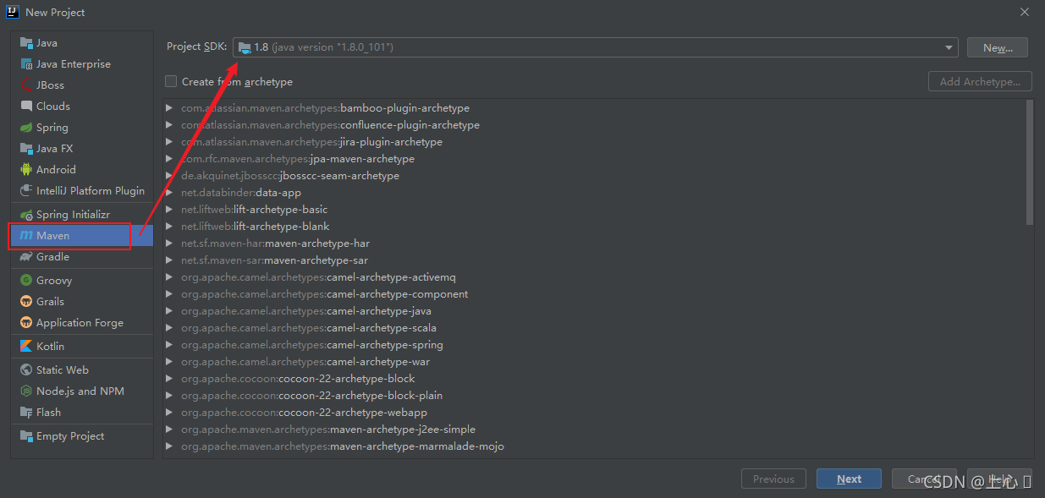The height and width of the screenshot is (498, 1045).
Task: Select cocoon-22-archetype-webapp text
Action: pos(353,412)
